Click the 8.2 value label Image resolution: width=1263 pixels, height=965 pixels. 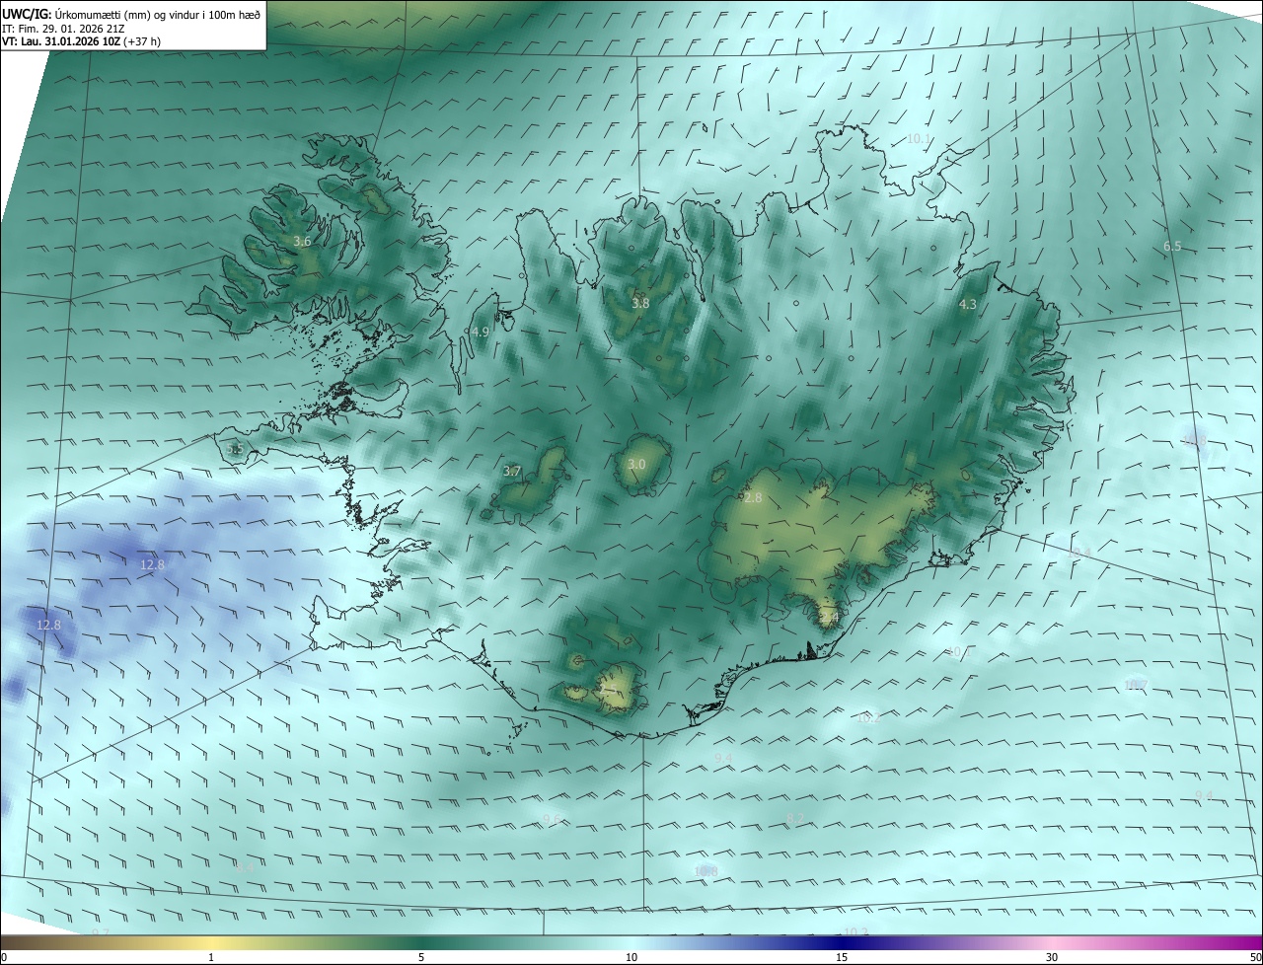click(x=795, y=818)
